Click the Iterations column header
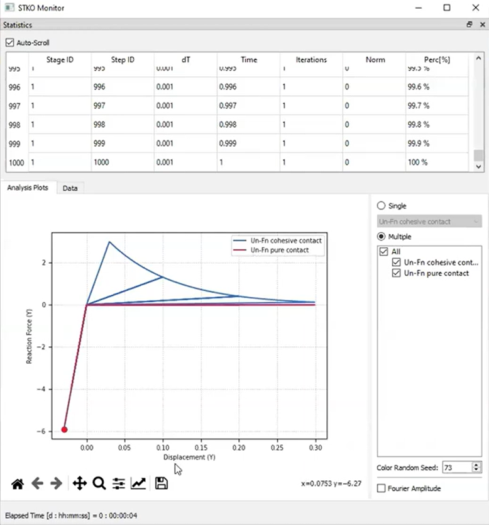This screenshot has width=489, height=525. pos(311,60)
